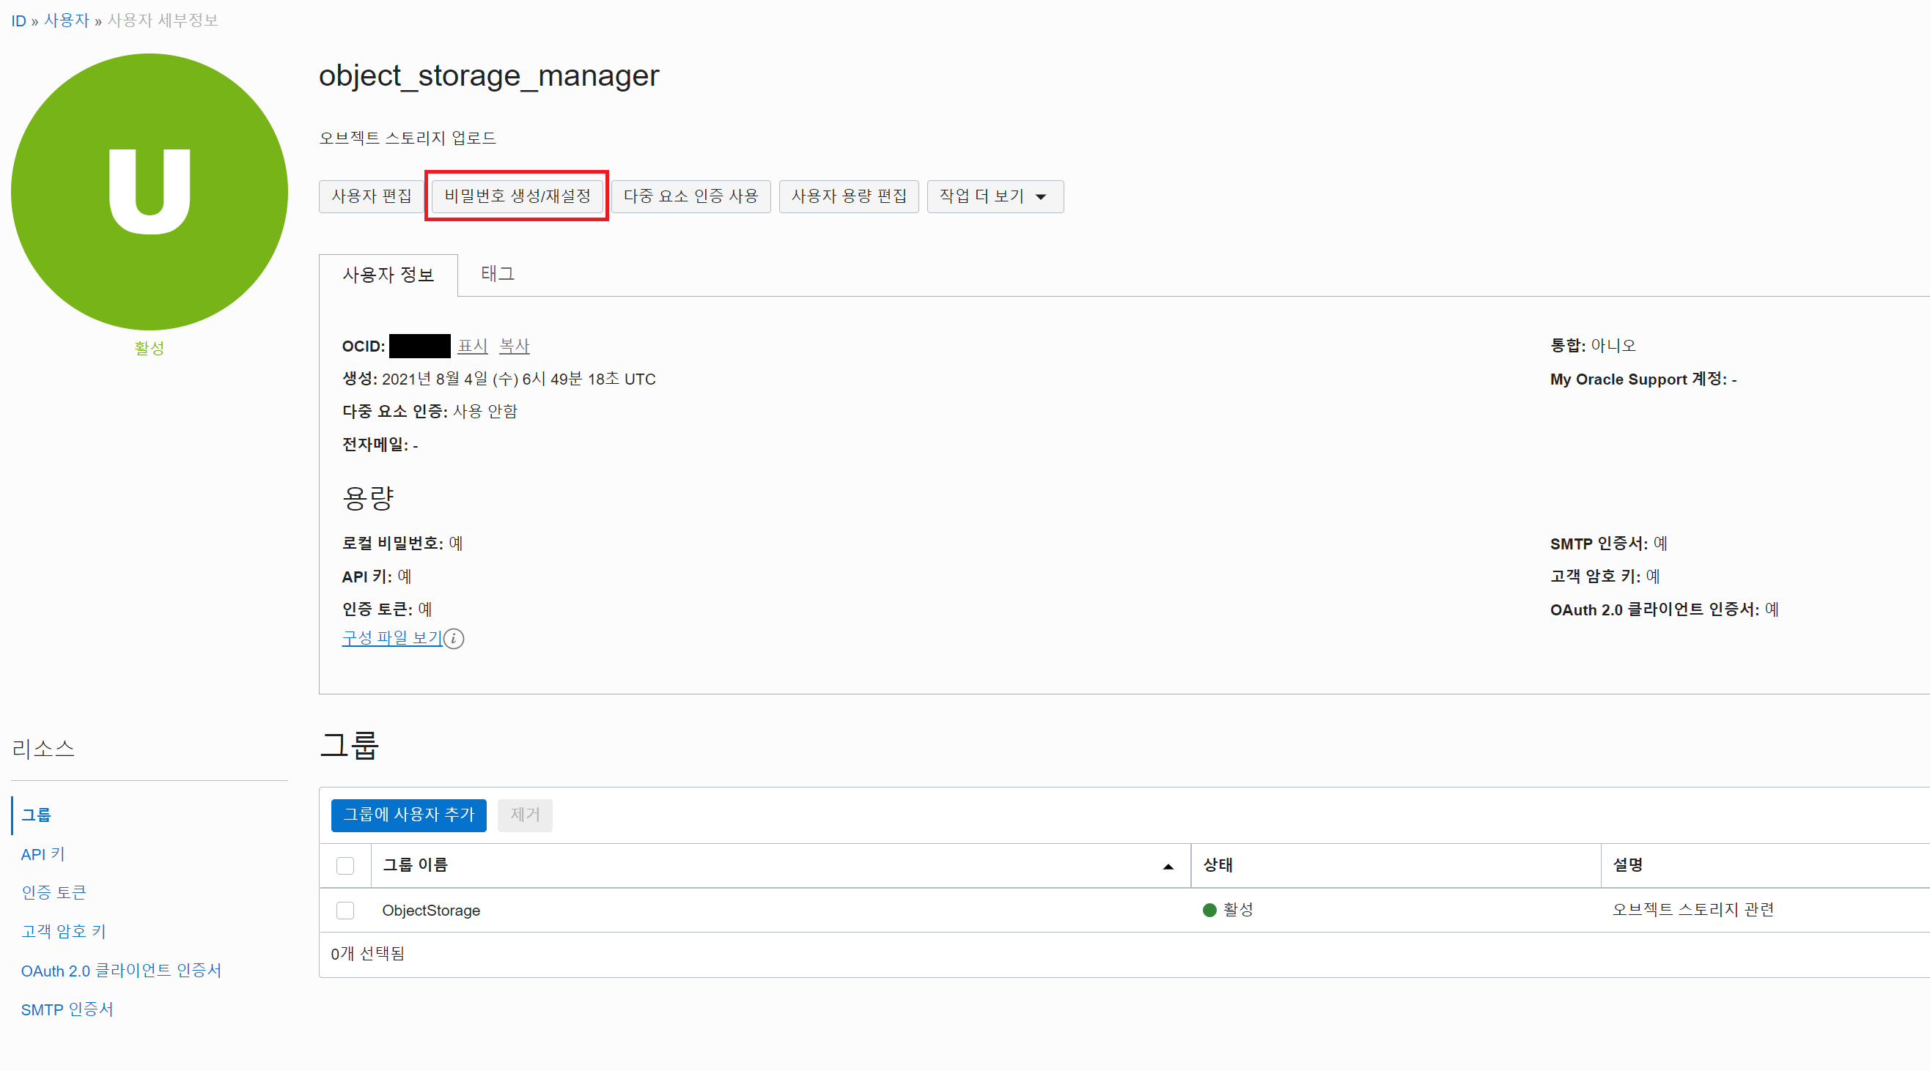Toggle the select-all groups checkbox

tap(345, 866)
